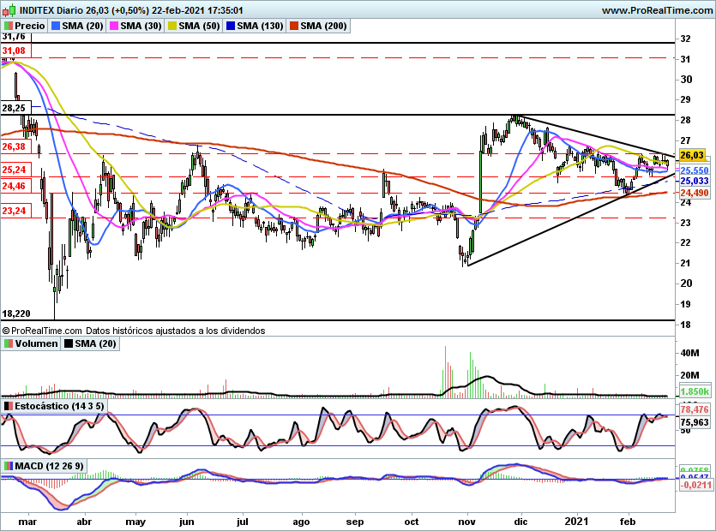Click the 75,963 stochastic value tag

click(x=695, y=422)
